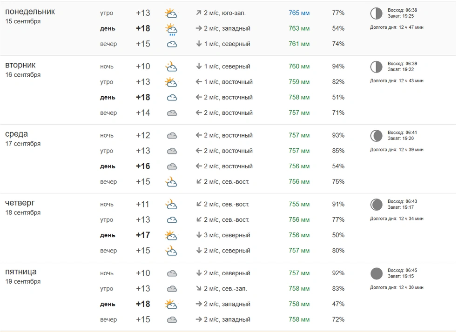Open the вторник day heading
The image size is (458, 332).
pos(20,65)
